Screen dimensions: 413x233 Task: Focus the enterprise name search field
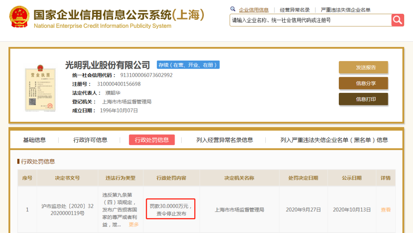pos(311,20)
